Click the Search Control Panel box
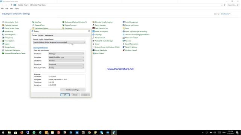241x135 pixels. pos(233,5)
